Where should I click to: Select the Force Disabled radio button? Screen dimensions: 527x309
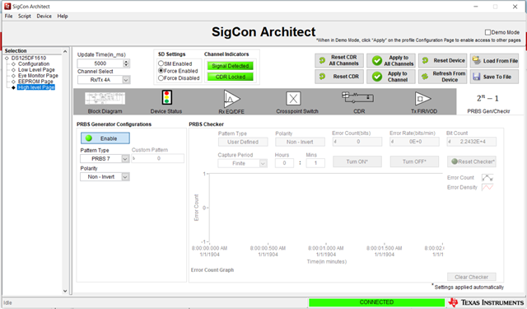coord(161,78)
